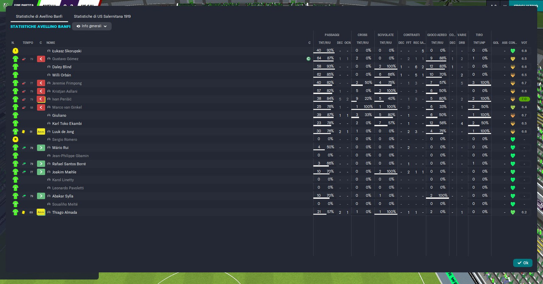Open Daley Blind's player profile
543x284 pixels.
62,67
